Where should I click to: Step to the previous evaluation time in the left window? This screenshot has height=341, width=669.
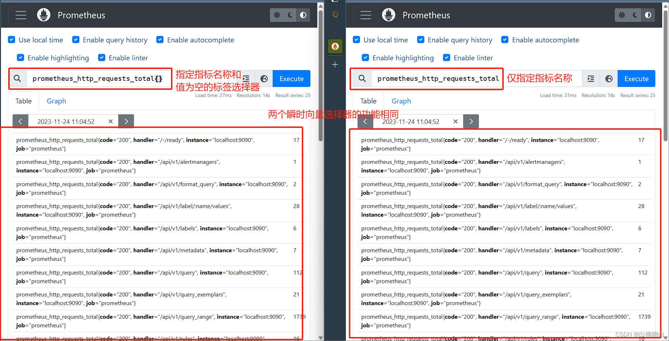pos(20,121)
